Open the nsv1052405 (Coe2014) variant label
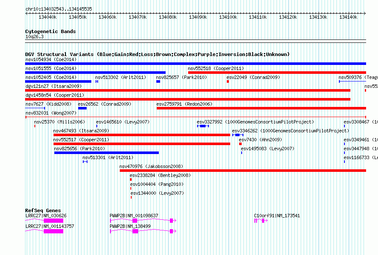This screenshot has height=255, width=378. (51, 77)
